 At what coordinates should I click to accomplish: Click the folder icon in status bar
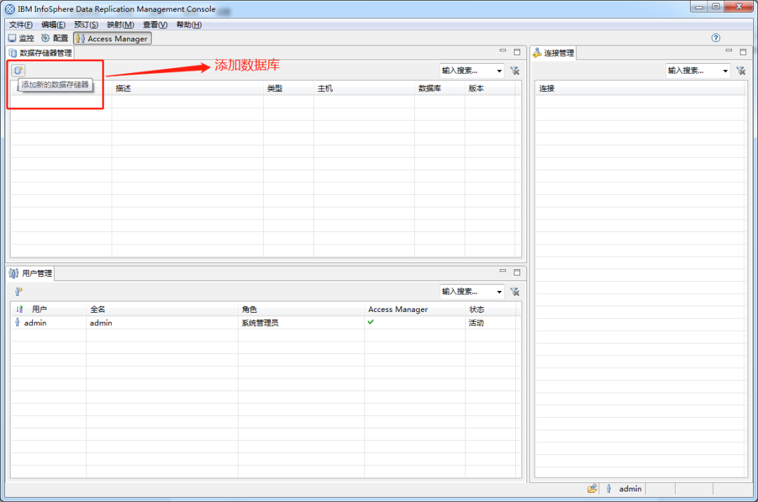point(592,489)
